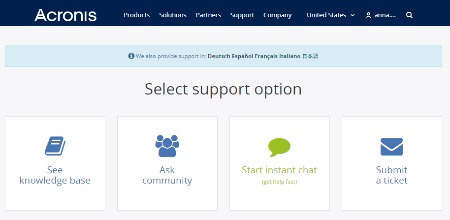Open the Solutions menu

pyautogui.click(x=173, y=15)
